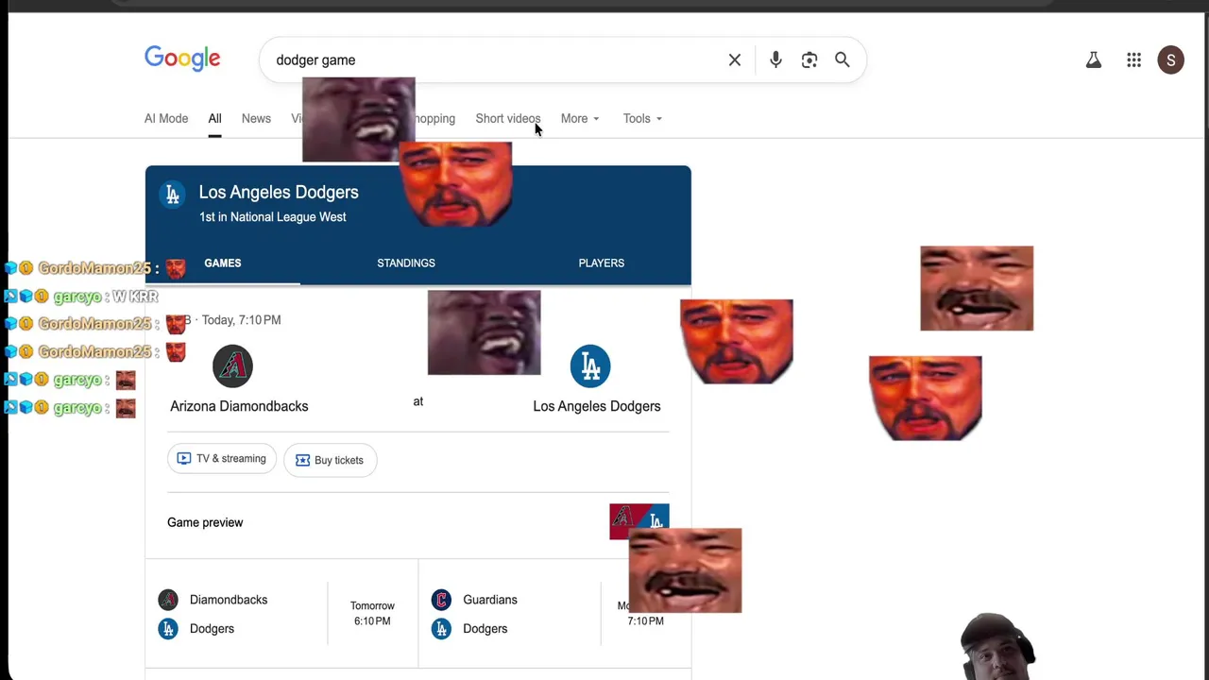Open Arizona Diamondbacks team name

click(239, 406)
